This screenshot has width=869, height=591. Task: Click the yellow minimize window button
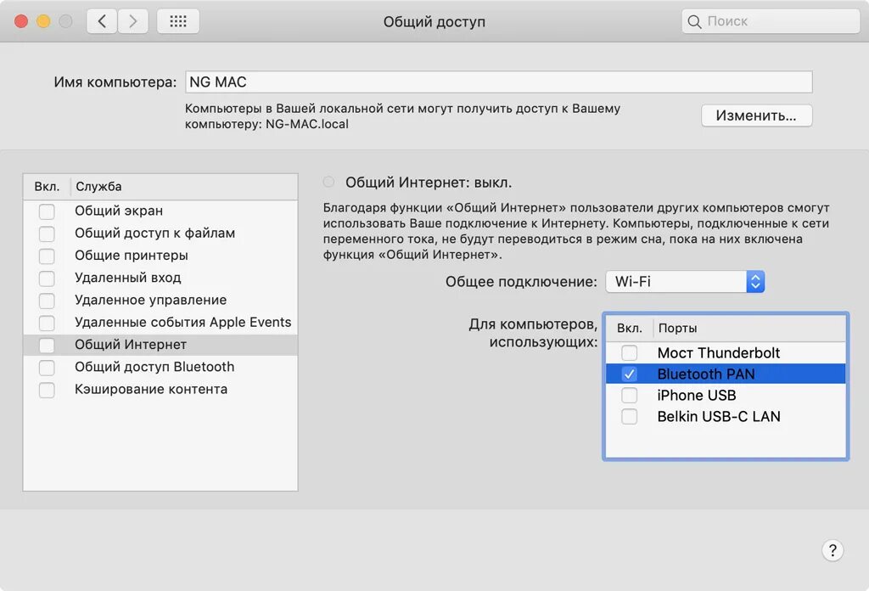[x=43, y=21]
